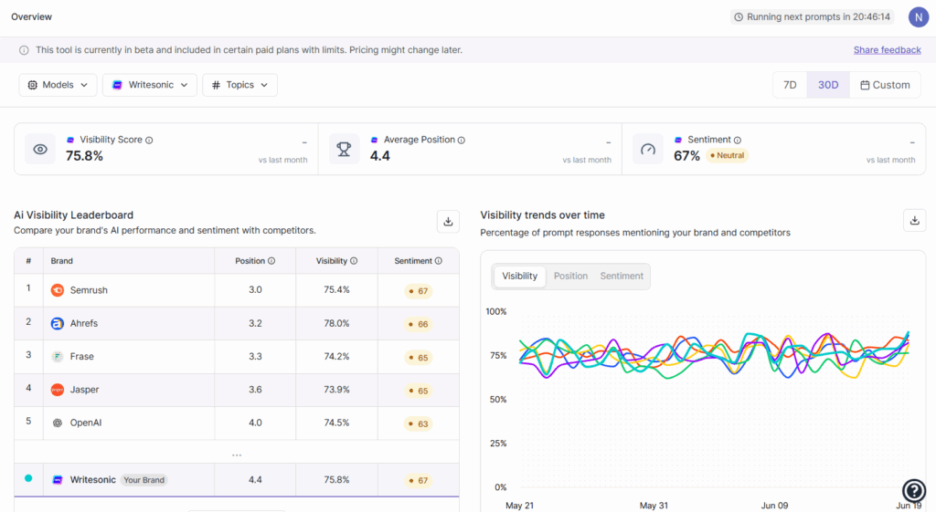Click the ellipsis row in leaderboard

click(237, 454)
